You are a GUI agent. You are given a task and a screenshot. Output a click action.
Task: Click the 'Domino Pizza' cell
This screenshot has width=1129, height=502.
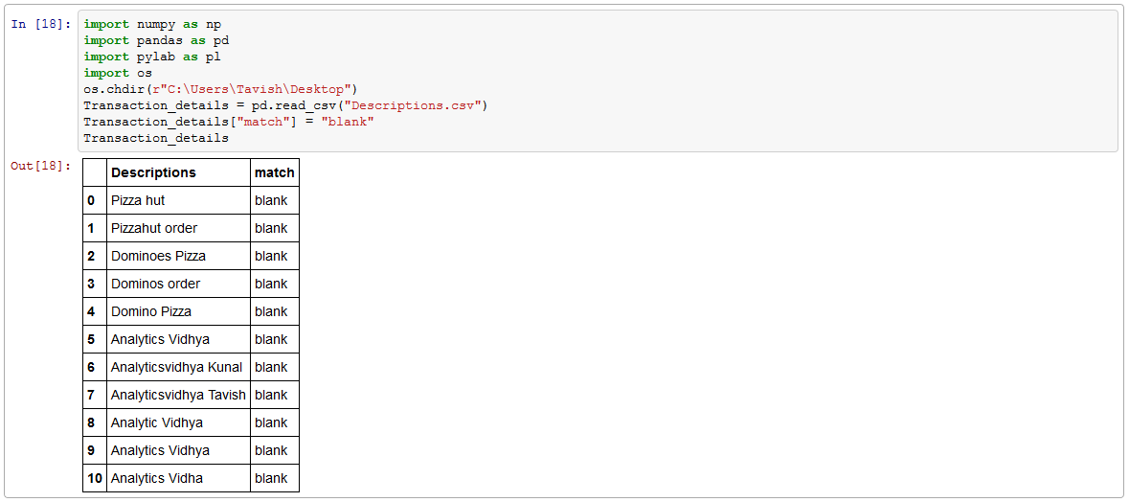tap(151, 311)
